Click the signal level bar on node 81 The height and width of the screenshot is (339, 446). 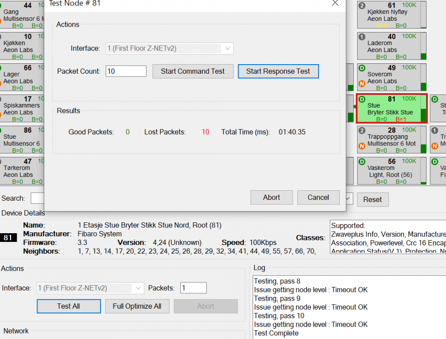pos(423,109)
